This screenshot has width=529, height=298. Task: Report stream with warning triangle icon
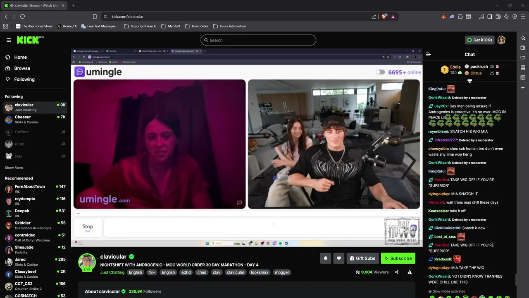pos(410,272)
